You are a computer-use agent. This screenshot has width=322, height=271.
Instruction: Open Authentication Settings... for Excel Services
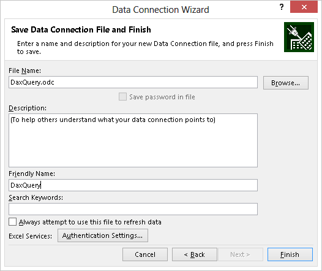[x=103, y=235]
